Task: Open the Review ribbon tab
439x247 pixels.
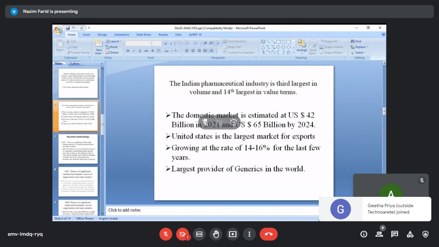Action: point(163,35)
